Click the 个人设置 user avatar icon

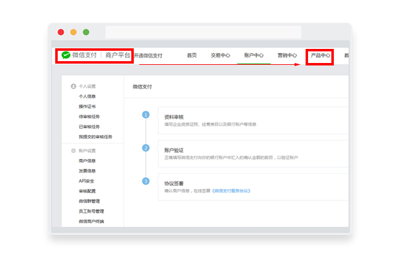tap(74, 86)
